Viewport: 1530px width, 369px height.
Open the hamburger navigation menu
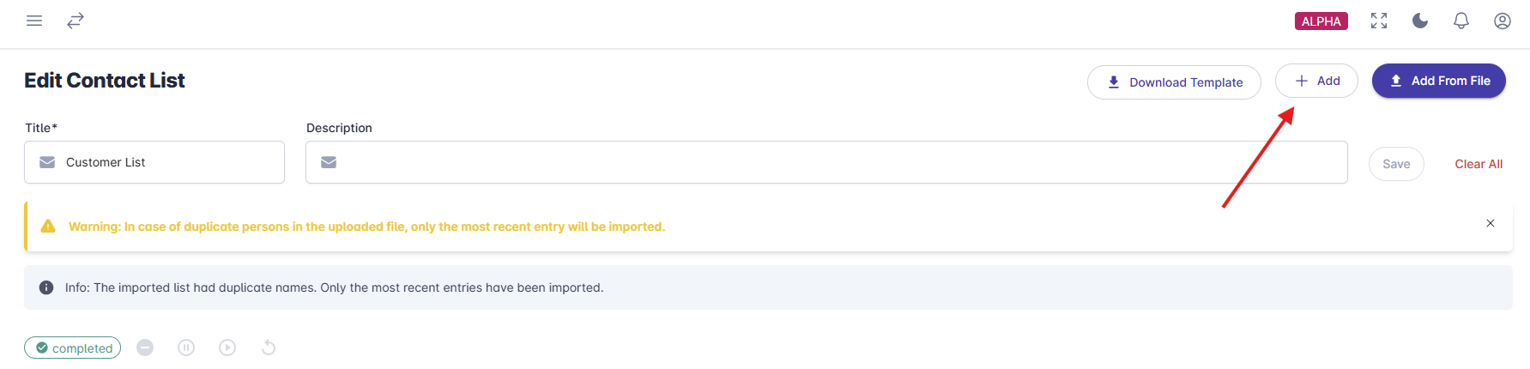[34, 21]
